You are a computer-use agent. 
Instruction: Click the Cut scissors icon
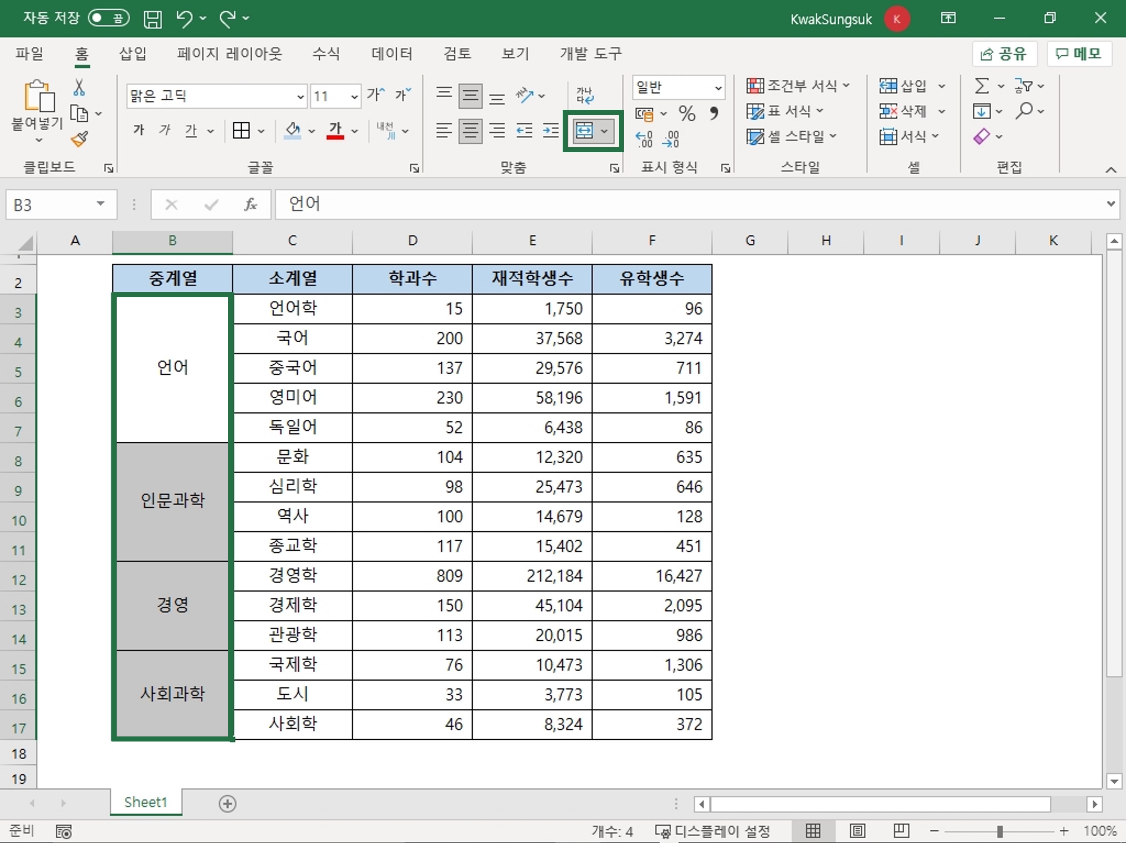click(79, 87)
